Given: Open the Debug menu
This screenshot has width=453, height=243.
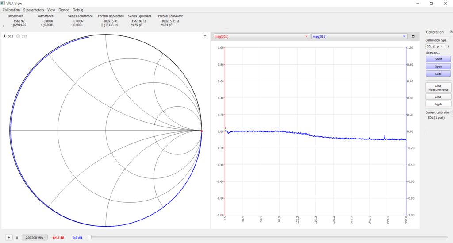Looking at the screenshot, I should point(78,10).
